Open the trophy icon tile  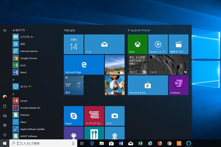[74, 133]
